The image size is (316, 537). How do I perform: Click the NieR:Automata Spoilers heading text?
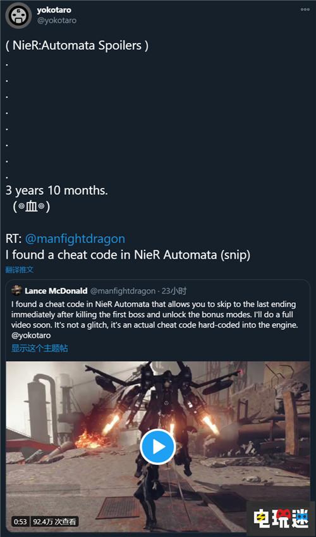(x=77, y=45)
